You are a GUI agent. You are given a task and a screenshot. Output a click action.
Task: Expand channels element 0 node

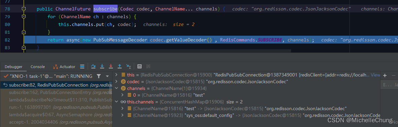coord(122,95)
